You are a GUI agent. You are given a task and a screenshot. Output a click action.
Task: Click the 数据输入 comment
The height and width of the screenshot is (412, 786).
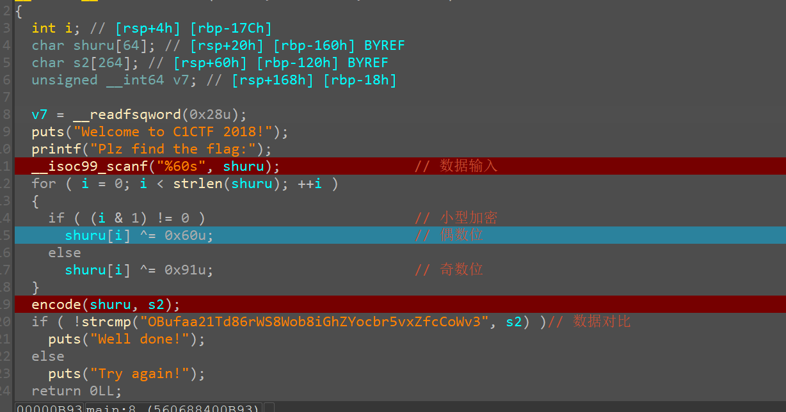point(468,166)
